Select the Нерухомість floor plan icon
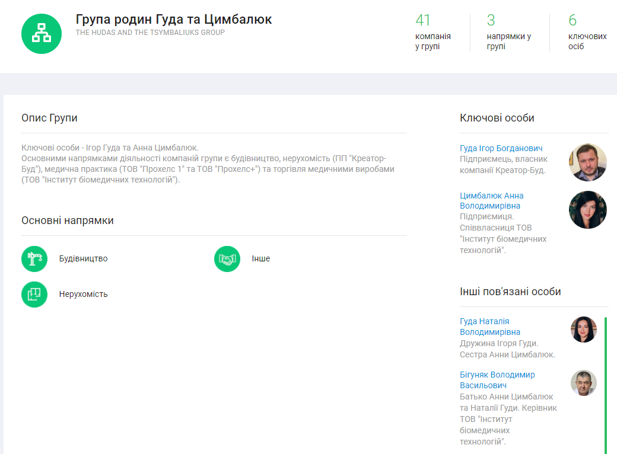Image resolution: width=617 pixels, height=454 pixels. (x=34, y=295)
